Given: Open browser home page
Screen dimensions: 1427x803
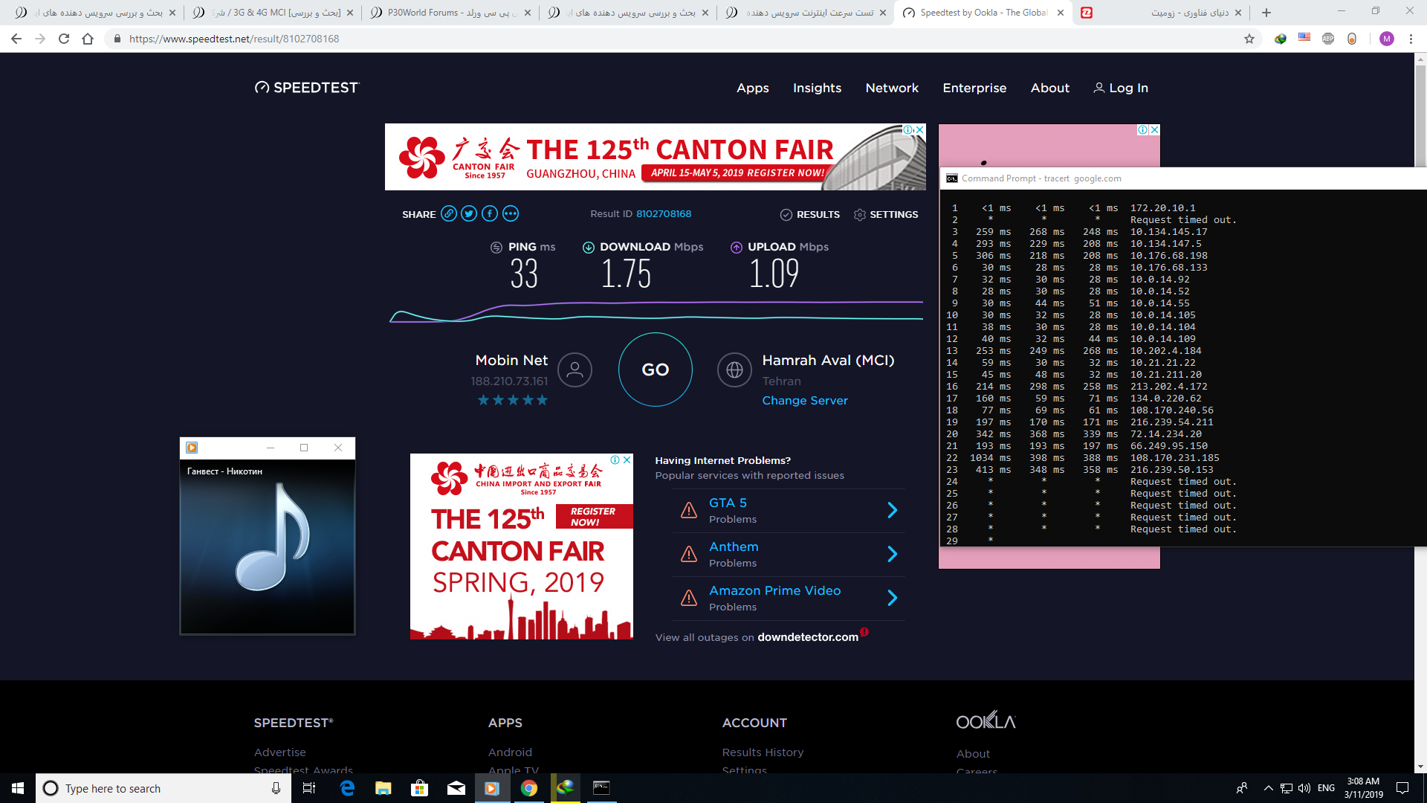Looking at the screenshot, I should point(88,39).
